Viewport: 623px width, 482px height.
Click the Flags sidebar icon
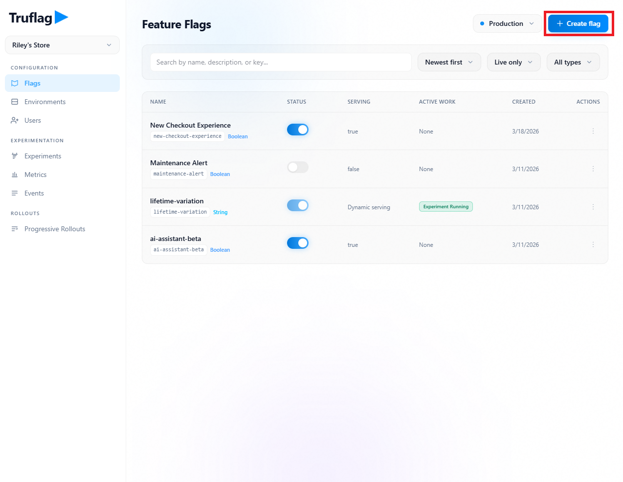coord(15,83)
